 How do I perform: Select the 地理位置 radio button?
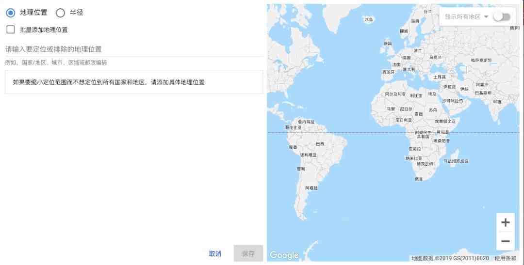click(x=11, y=13)
